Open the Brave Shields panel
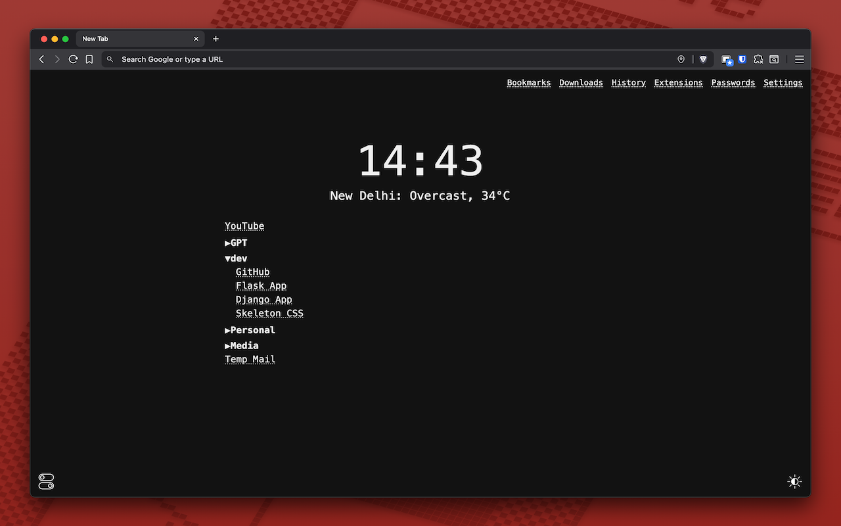The height and width of the screenshot is (526, 841). [x=703, y=59]
